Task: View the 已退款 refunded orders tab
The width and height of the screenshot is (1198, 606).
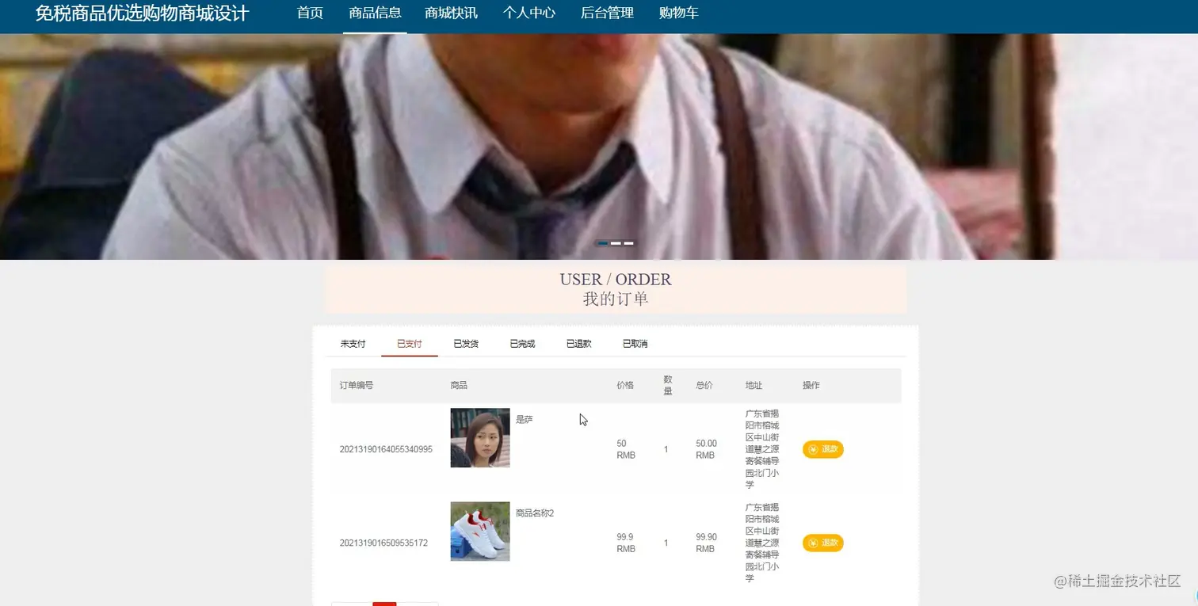Action: [578, 344]
